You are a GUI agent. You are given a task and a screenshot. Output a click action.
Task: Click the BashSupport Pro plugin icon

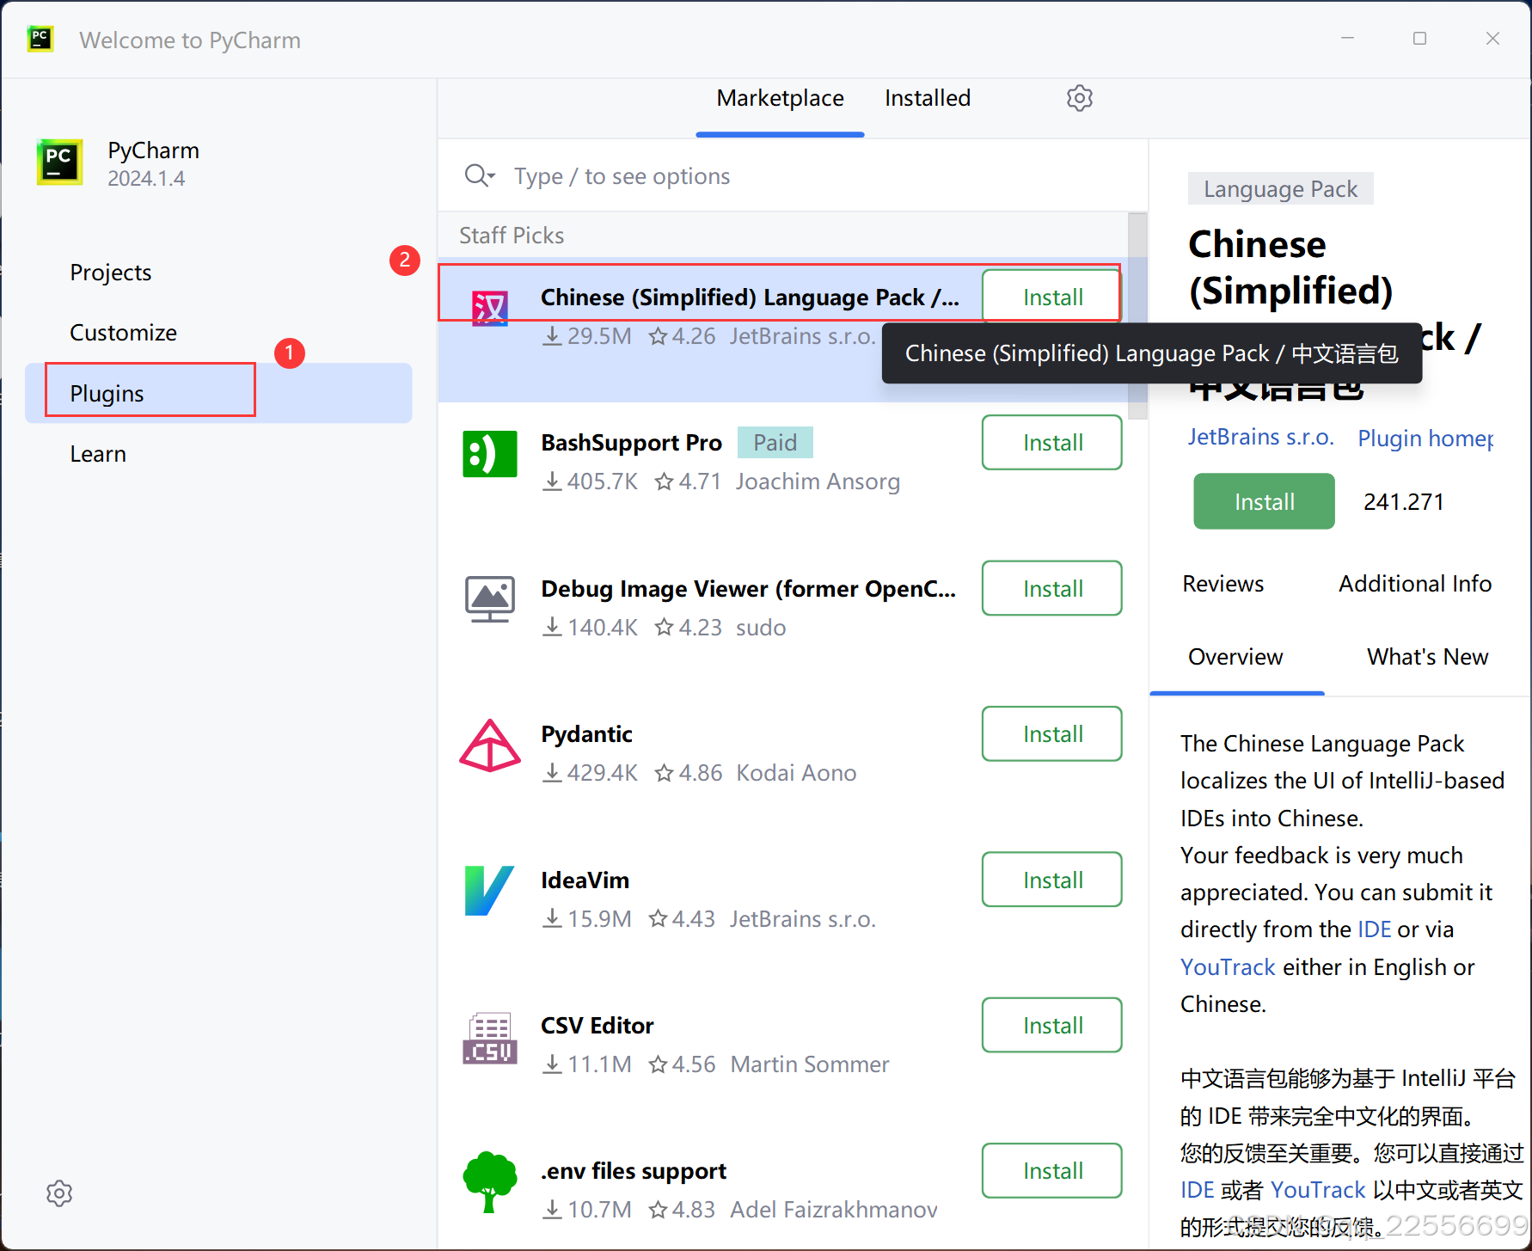pyautogui.click(x=490, y=454)
